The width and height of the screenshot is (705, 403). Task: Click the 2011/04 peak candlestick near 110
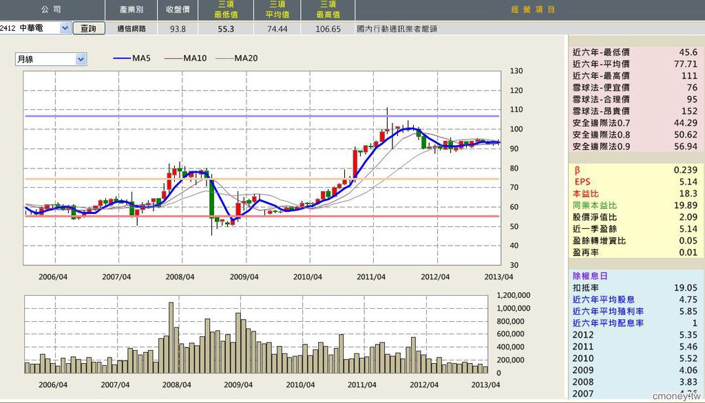click(387, 121)
